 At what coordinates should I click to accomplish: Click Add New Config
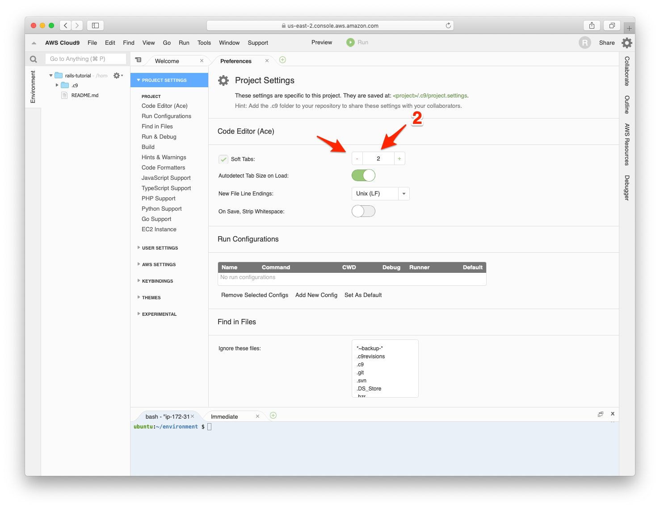coord(316,295)
